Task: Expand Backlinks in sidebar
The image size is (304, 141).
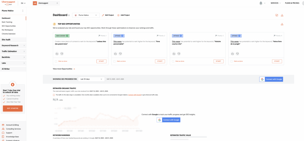Action: (x=13, y=57)
